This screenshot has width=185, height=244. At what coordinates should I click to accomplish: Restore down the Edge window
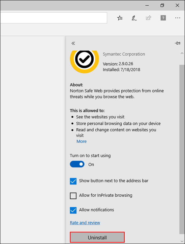point(162,5)
